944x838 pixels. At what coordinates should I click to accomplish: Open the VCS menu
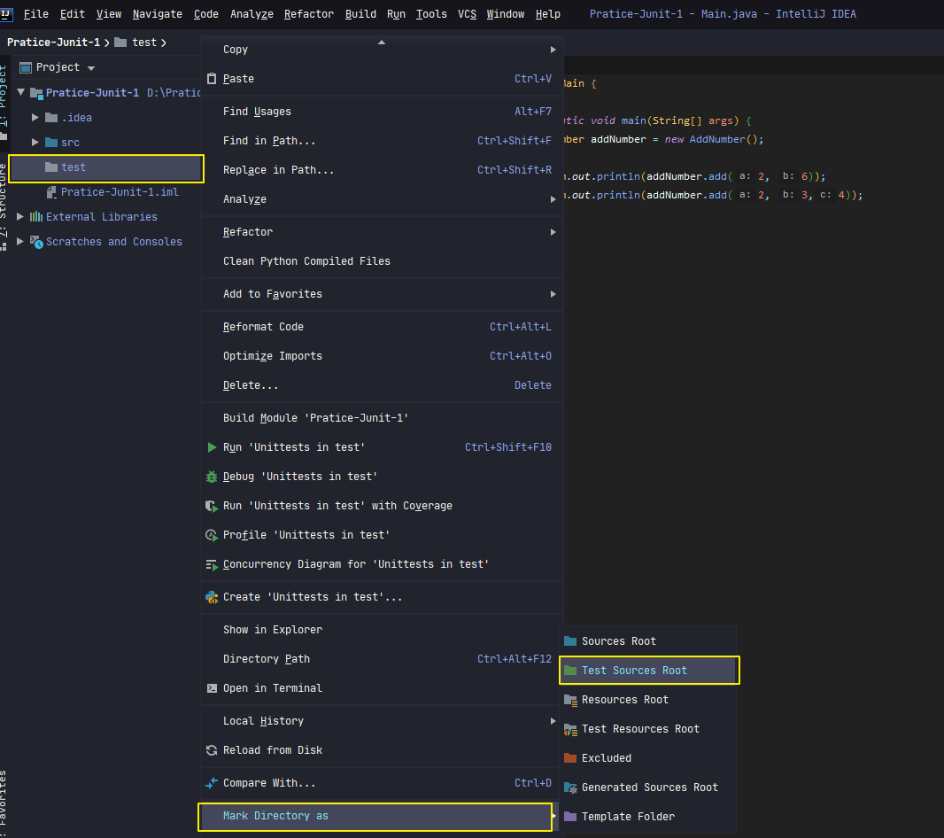(468, 14)
